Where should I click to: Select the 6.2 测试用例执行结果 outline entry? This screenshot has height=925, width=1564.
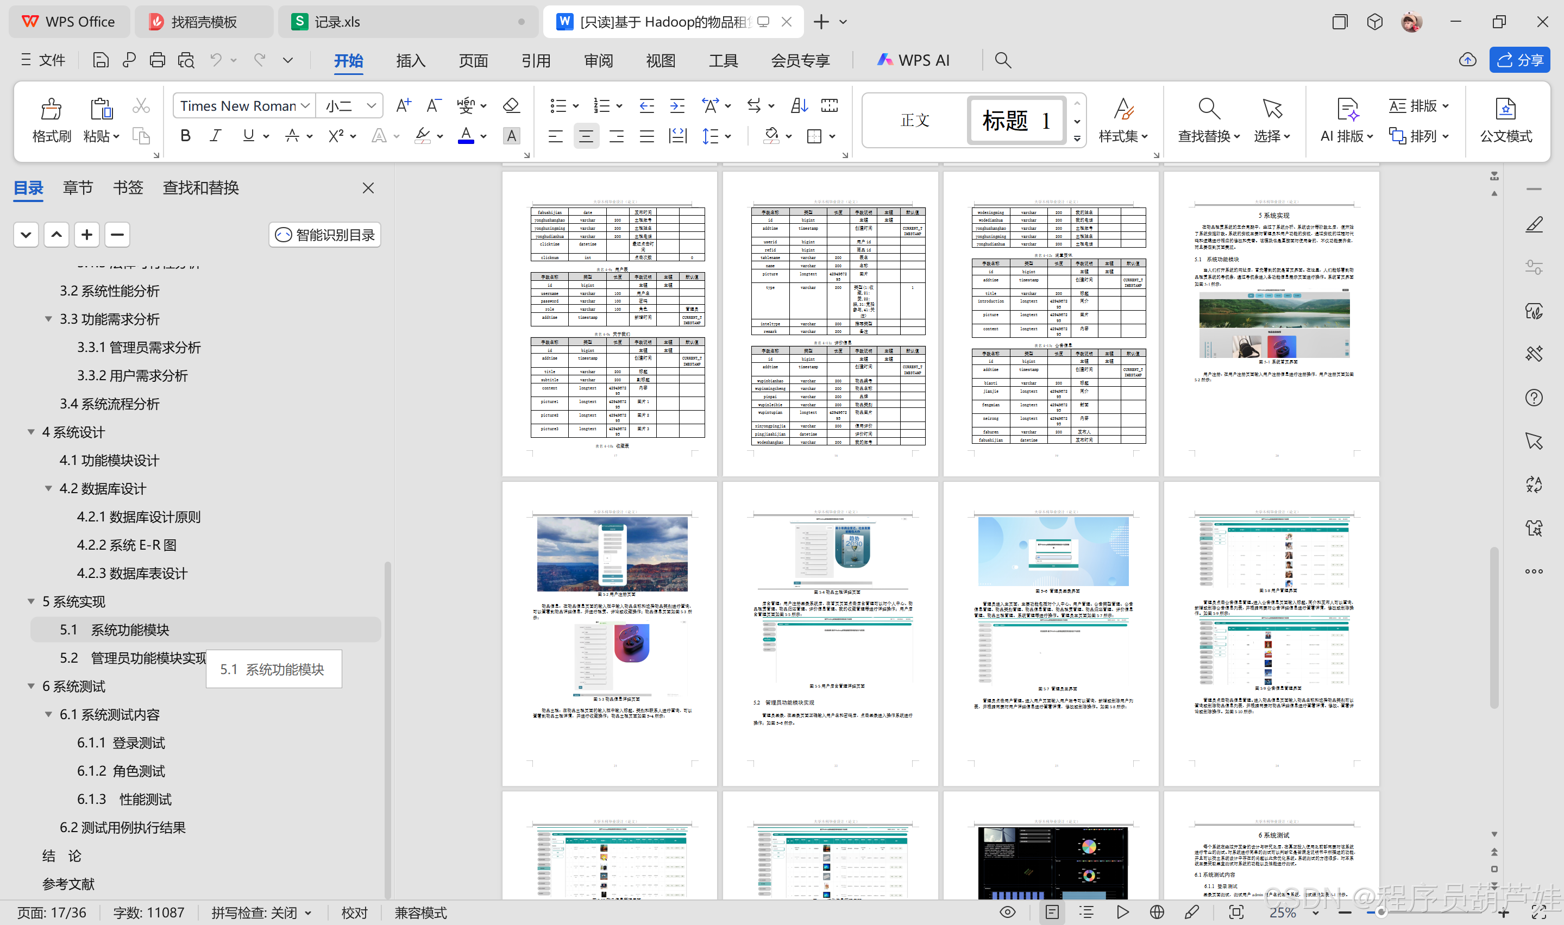click(x=122, y=827)
